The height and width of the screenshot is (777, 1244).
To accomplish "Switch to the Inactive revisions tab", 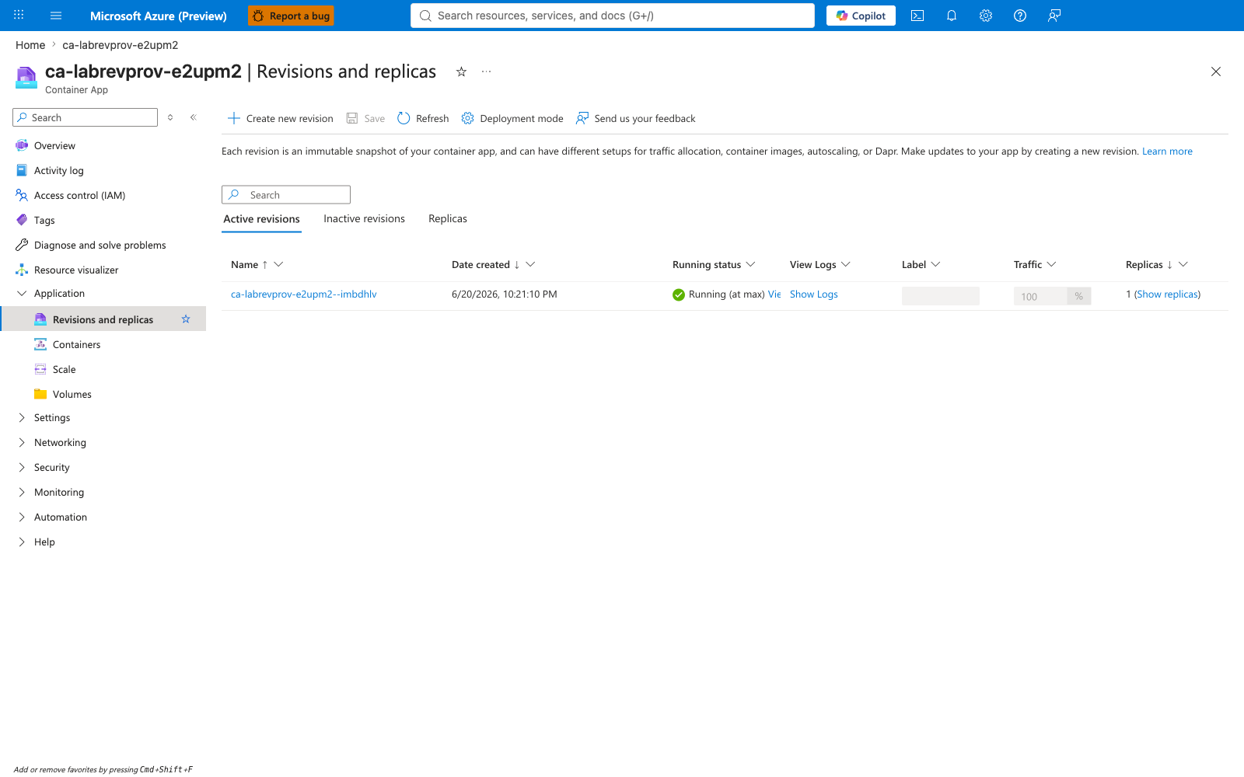I will pyautogui.click(x=364, y=219).
